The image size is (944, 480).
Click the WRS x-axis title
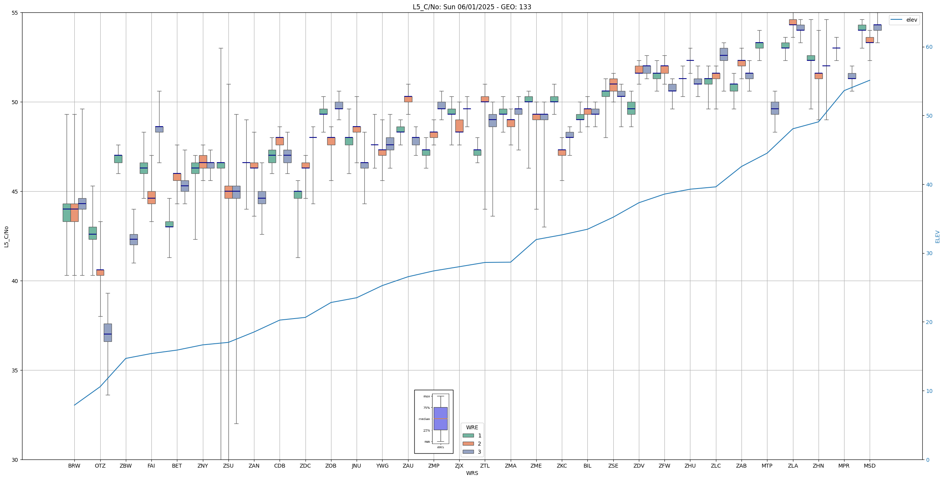(472, 473)
